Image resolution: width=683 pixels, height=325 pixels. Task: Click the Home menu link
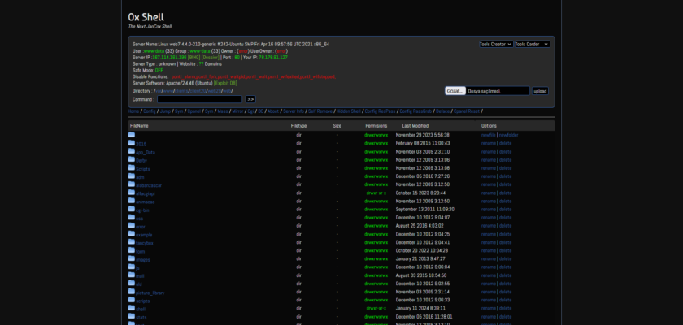pos(133,111)
